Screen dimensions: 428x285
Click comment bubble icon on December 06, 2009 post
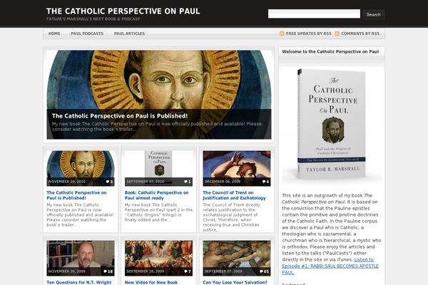264,182
